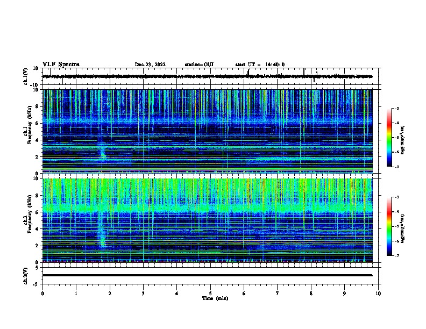Click the "8" kHz tick on ch.2 spectrogram axis

[x=37, y=196]
